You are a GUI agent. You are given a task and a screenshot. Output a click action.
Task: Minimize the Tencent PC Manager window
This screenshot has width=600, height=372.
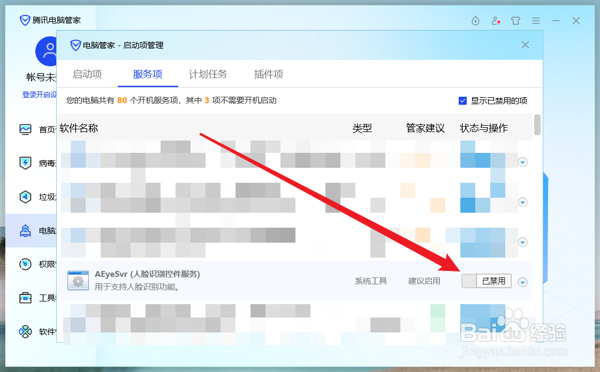click(x=556, y=21)
